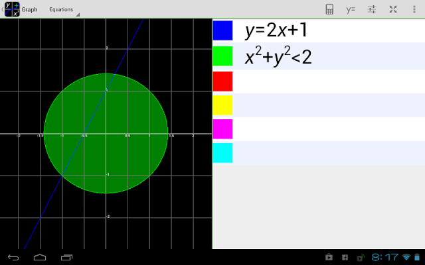Tap the empty magenta equation field

pos(329,129)
